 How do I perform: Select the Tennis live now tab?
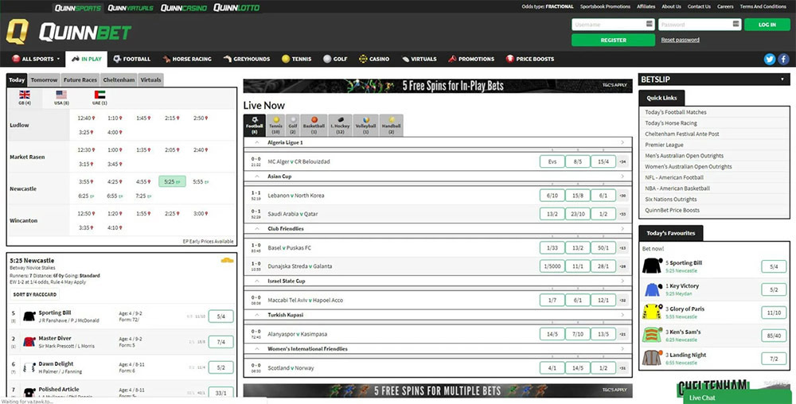click(x=276, y=125)
